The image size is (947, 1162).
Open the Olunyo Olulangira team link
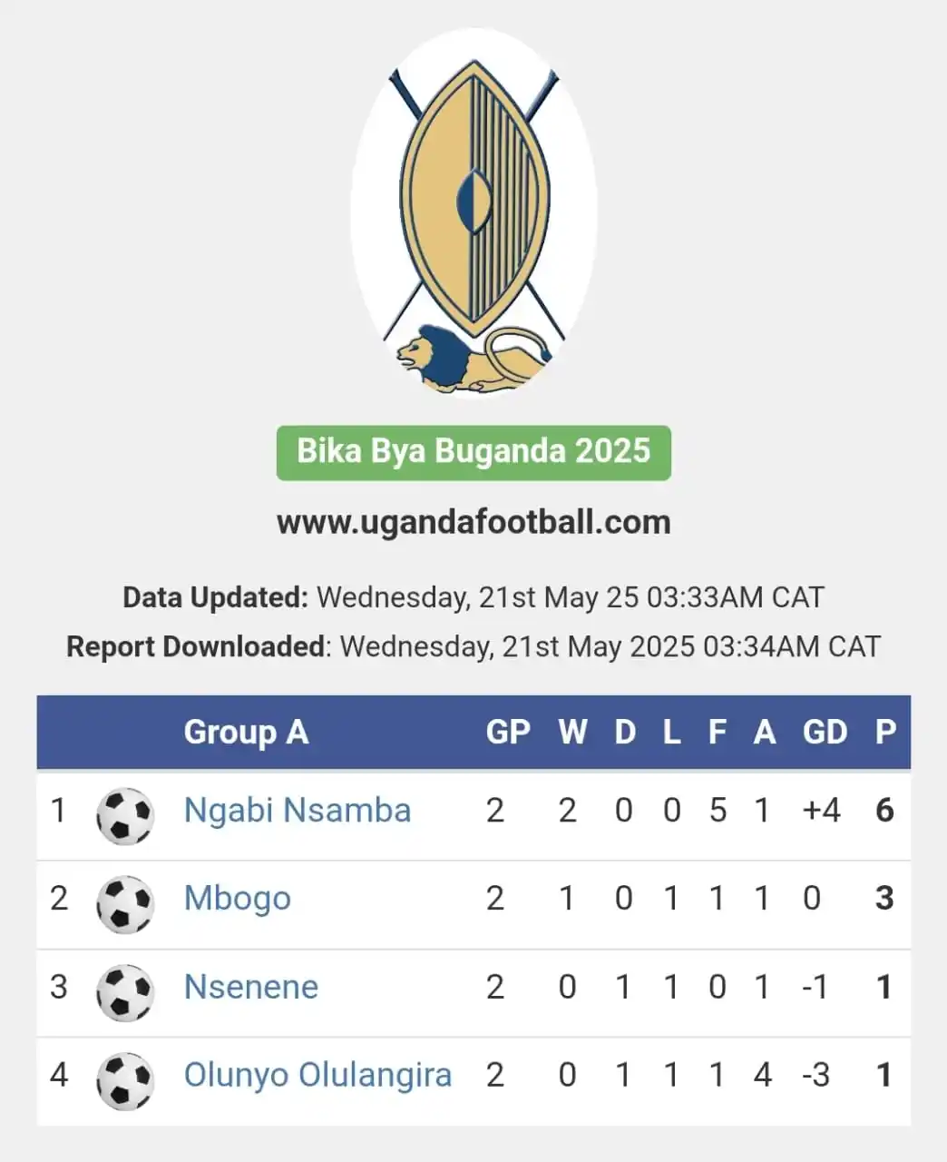pos(317,1075)
